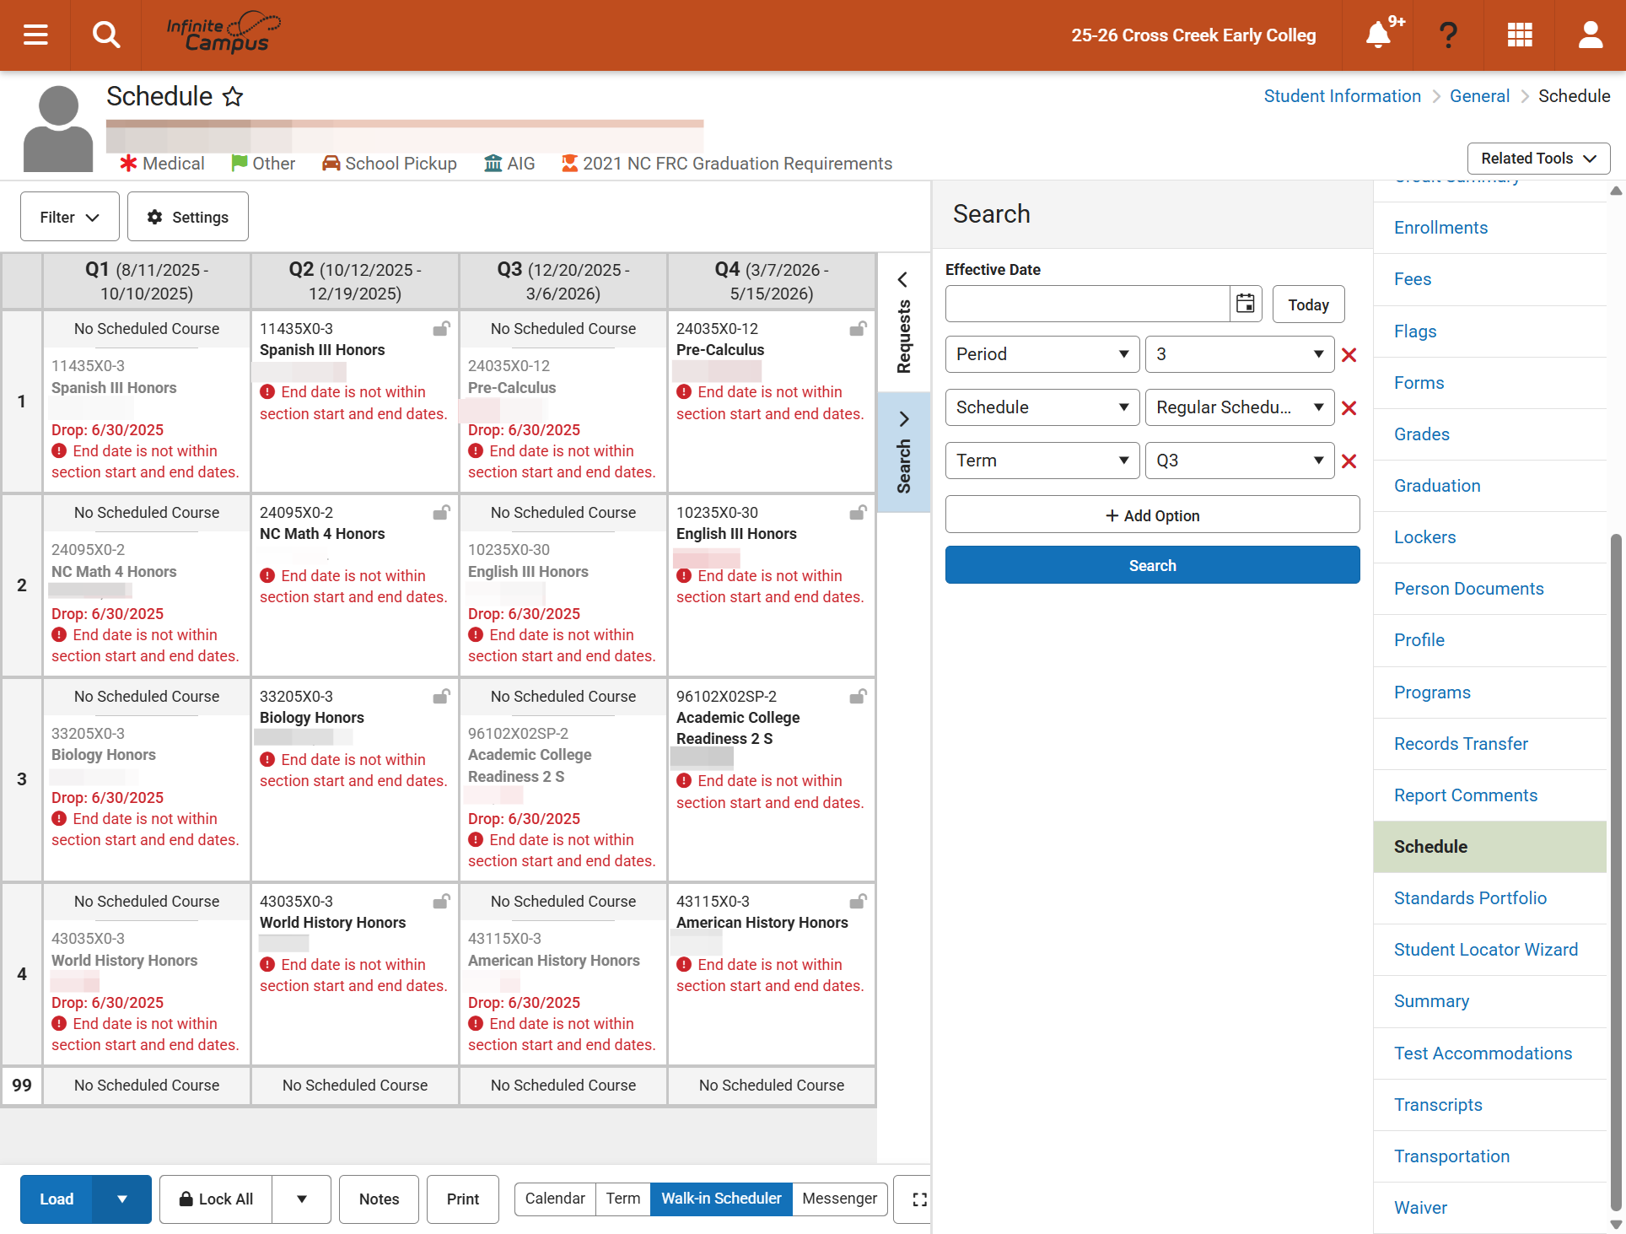Open the Effective Date calendar picker

pyautogui.click(x=1246, y=304)
